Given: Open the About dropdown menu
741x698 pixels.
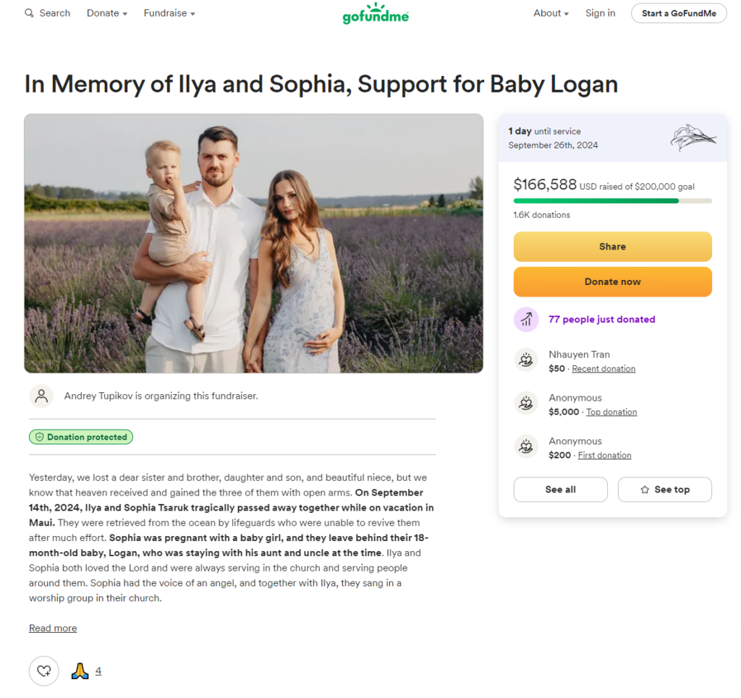Looking at the screenshot, I should pyautogui.click(x=551, y=13).
